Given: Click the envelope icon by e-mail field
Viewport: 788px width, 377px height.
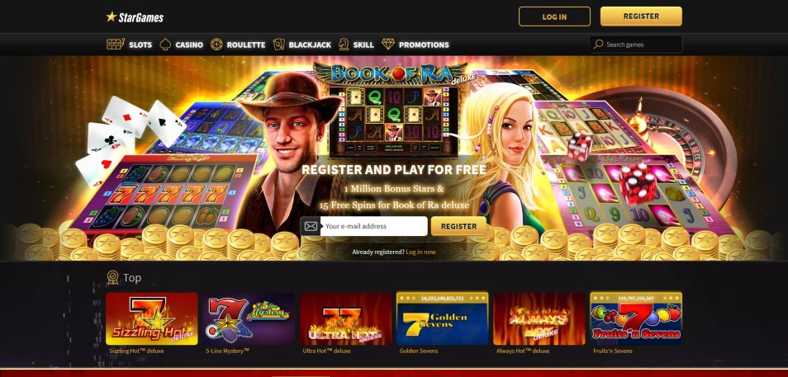Looking at the screenshot, I should (x=311, y=226).
